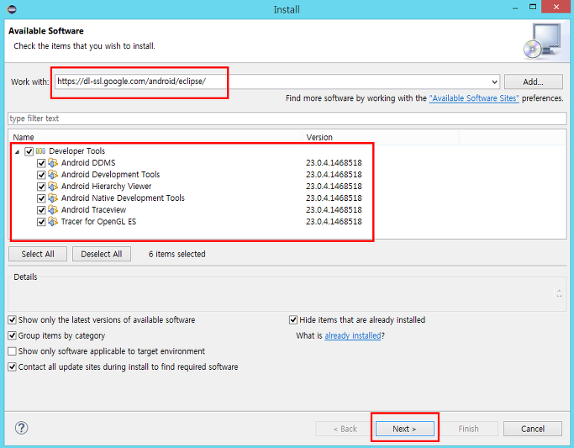Image resolution: width=574 pixels, height=448 pixels.
Task: Click the Select All button
Action: 38,254
